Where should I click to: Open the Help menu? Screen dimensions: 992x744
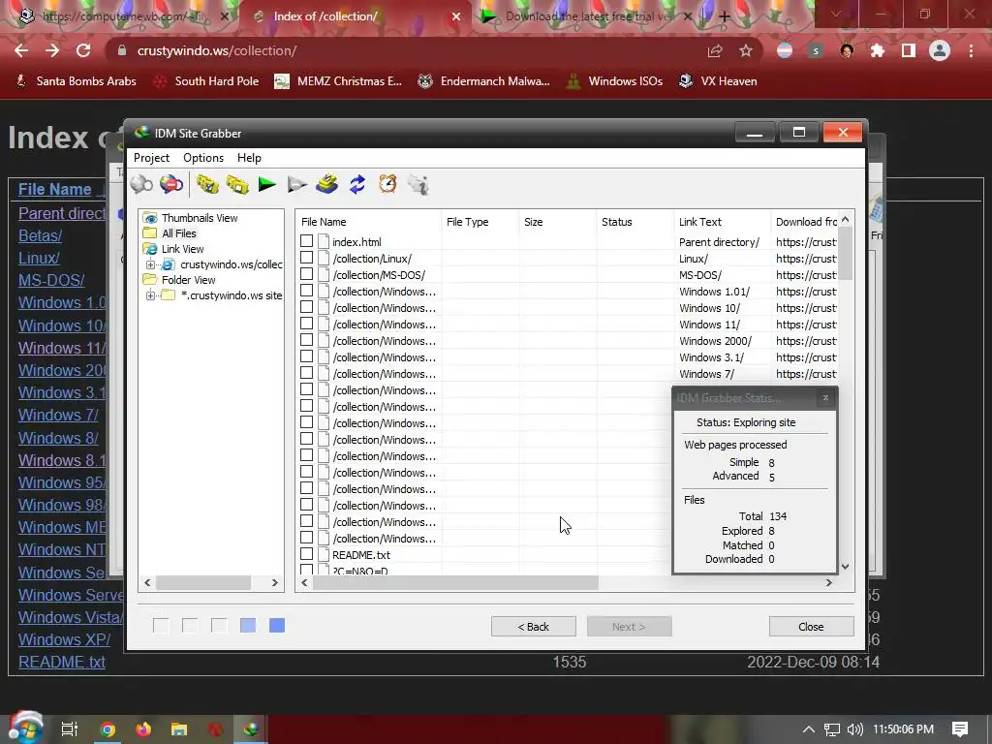click(249, 158)
